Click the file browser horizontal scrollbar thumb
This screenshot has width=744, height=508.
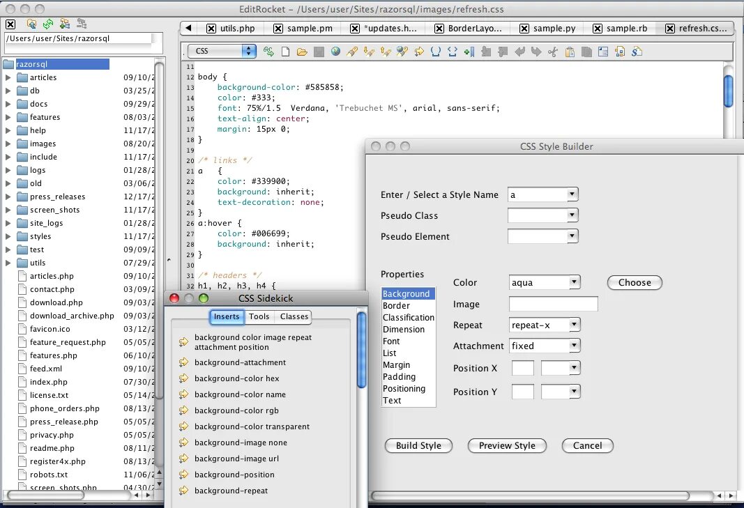point(46,495)
